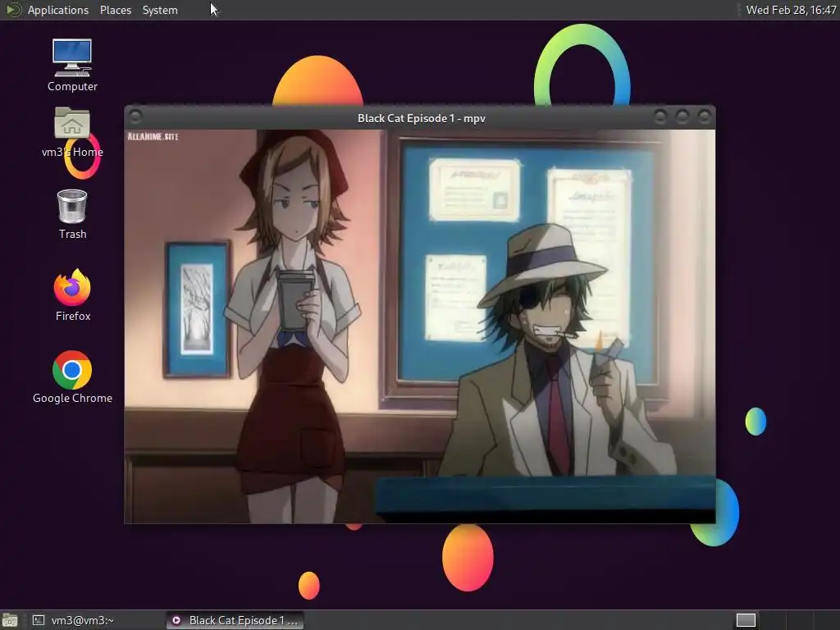Open the System menu
This screenshot has height=630, width=840.
(160, 10)
